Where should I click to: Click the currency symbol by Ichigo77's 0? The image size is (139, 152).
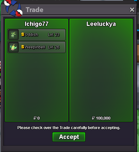pos(35,118)
